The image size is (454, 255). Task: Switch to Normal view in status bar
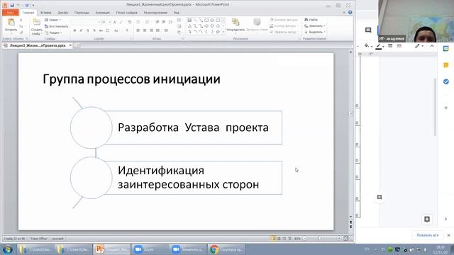[x=273, y=239]
